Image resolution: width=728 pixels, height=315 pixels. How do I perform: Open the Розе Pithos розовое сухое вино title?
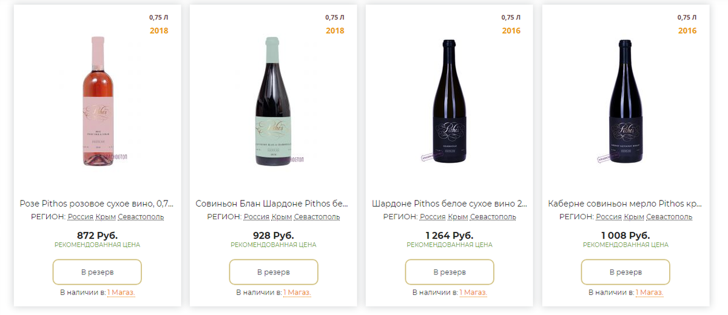click(x=97, y=204)
